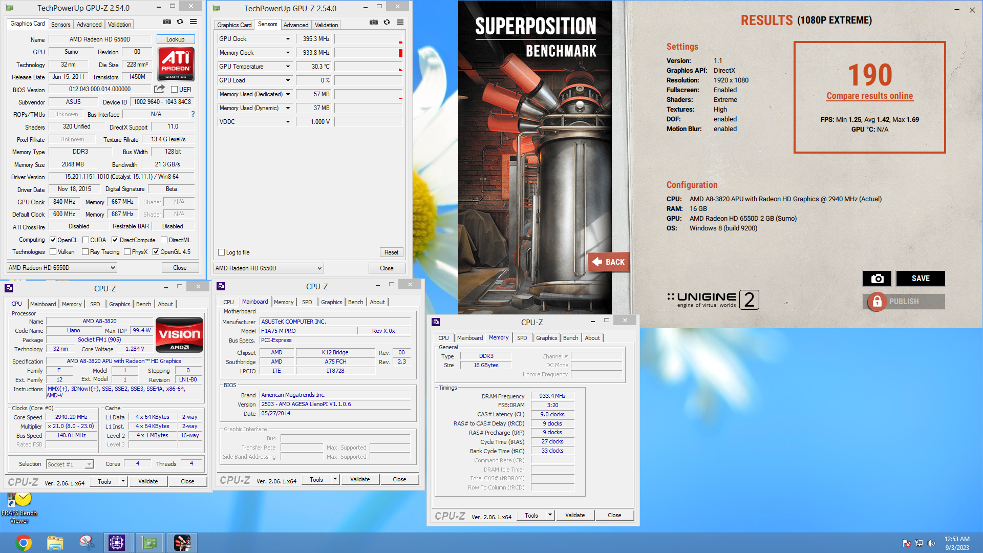The width and height of the screenshot is (983, 553).
Task: Toggle the OpenCL checkbox
Action: [53, 240]
